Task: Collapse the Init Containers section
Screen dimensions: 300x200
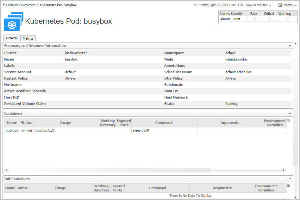Action: [x=290, y=179]
